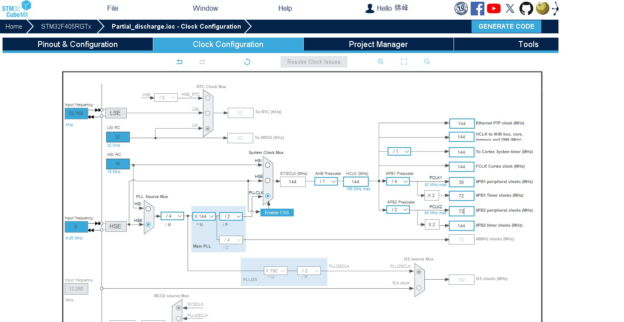Open the user profile icon
Viewport: 624px width, 322px height.
(x=370, y=9)
